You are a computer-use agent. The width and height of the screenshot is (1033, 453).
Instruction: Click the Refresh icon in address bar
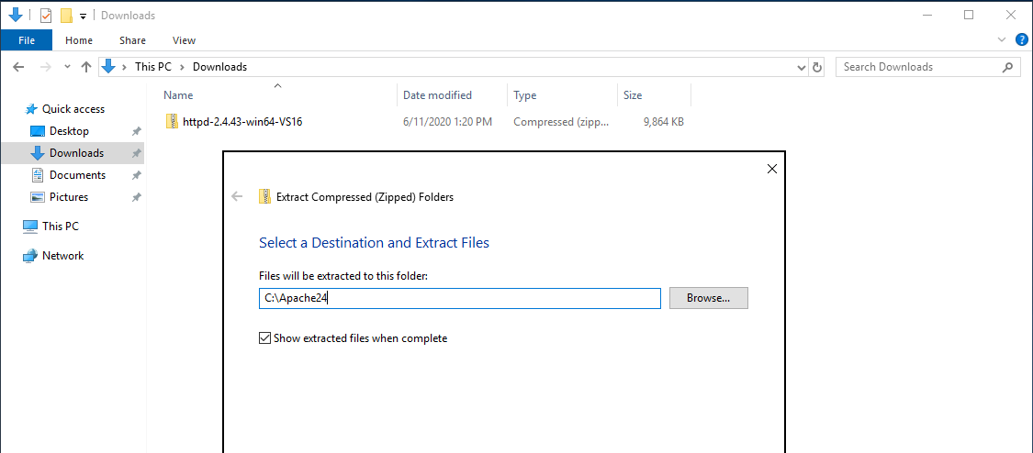(x=817, y=66)
